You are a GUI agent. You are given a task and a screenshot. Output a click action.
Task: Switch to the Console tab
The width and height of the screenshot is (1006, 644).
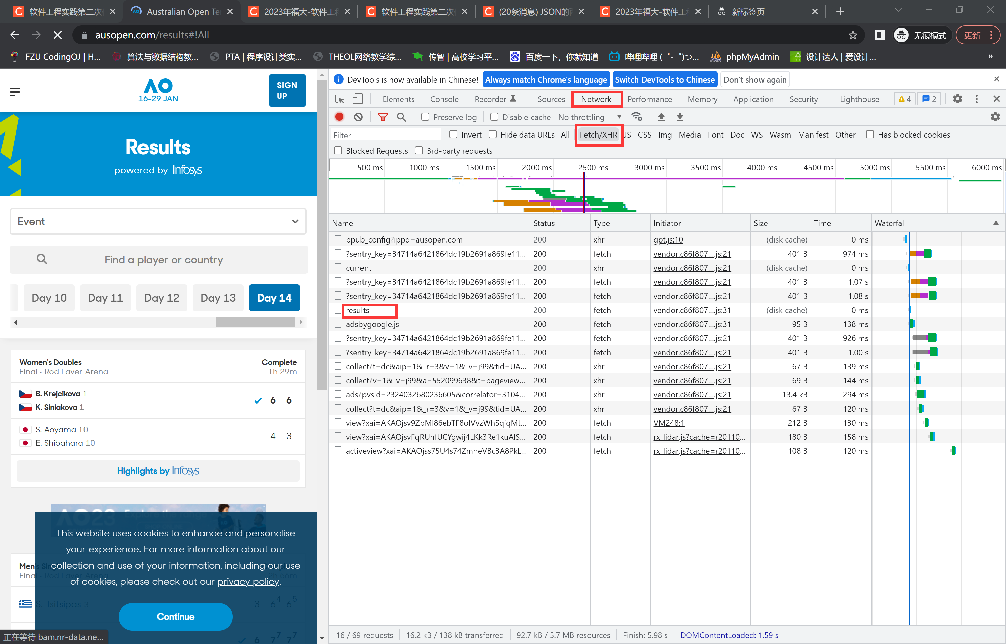(x=444, y=99)
